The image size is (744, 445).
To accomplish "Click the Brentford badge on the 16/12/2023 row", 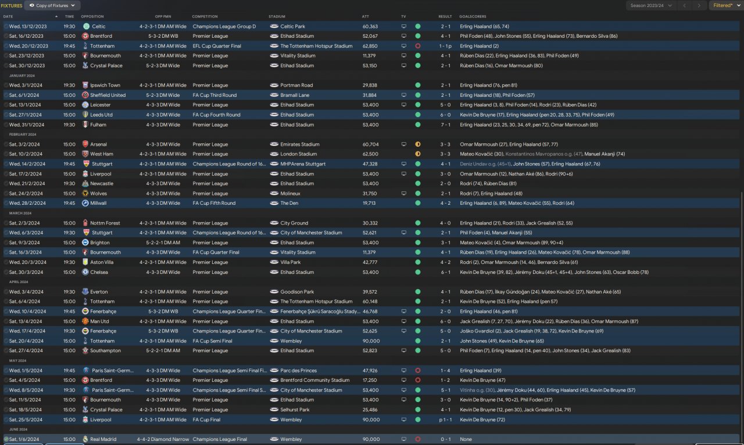I will pyautogui.click(x=86, y=36).
